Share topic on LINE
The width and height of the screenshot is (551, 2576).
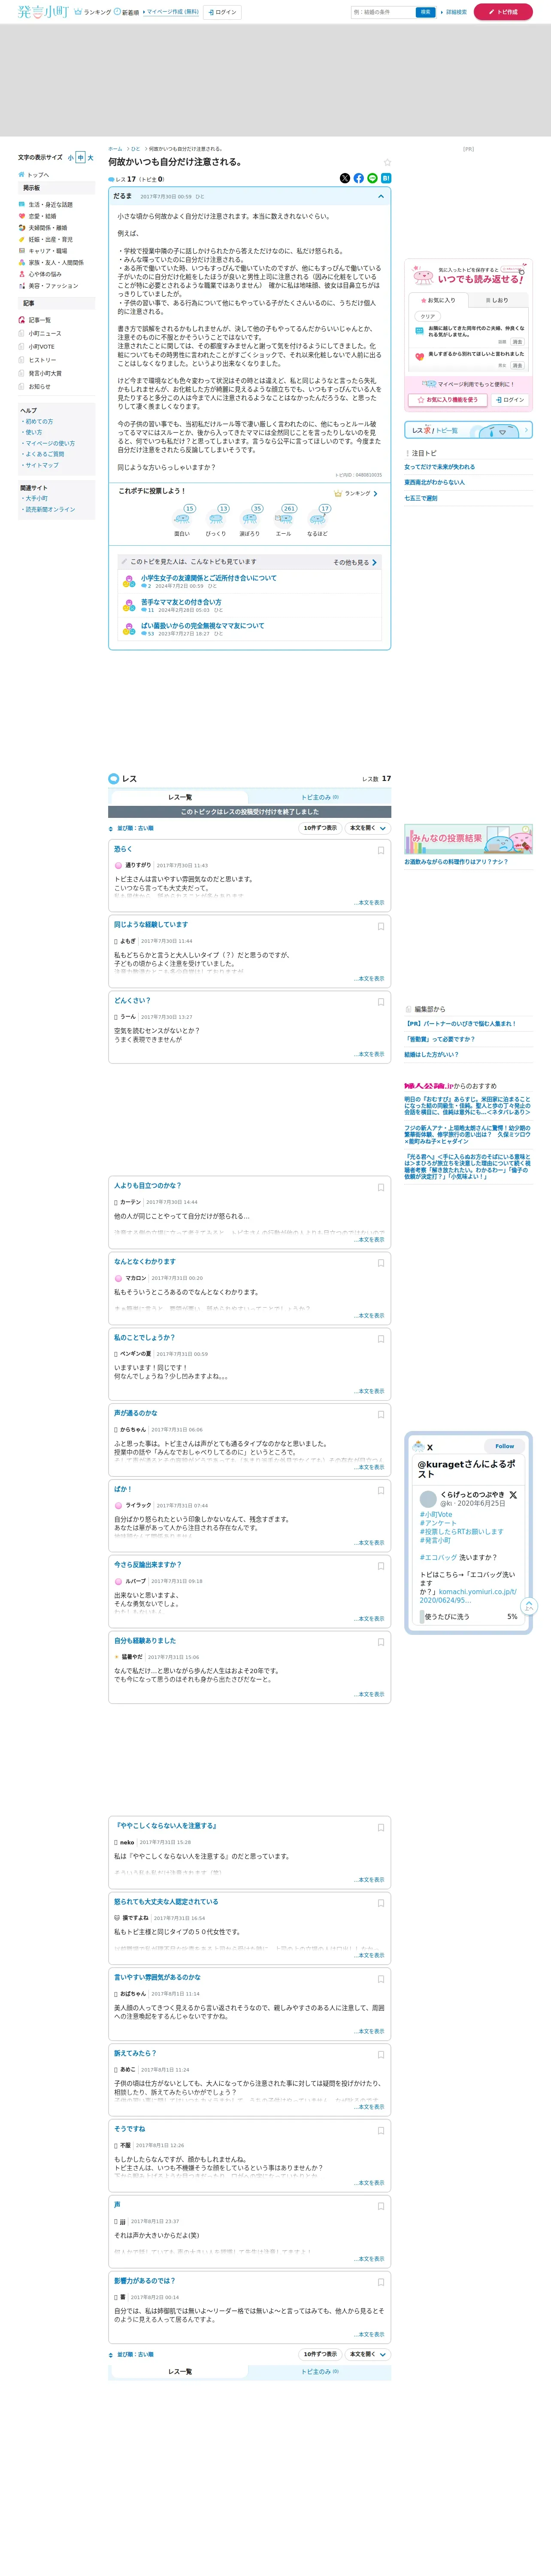pyautogui.click(x=373, y=178)
